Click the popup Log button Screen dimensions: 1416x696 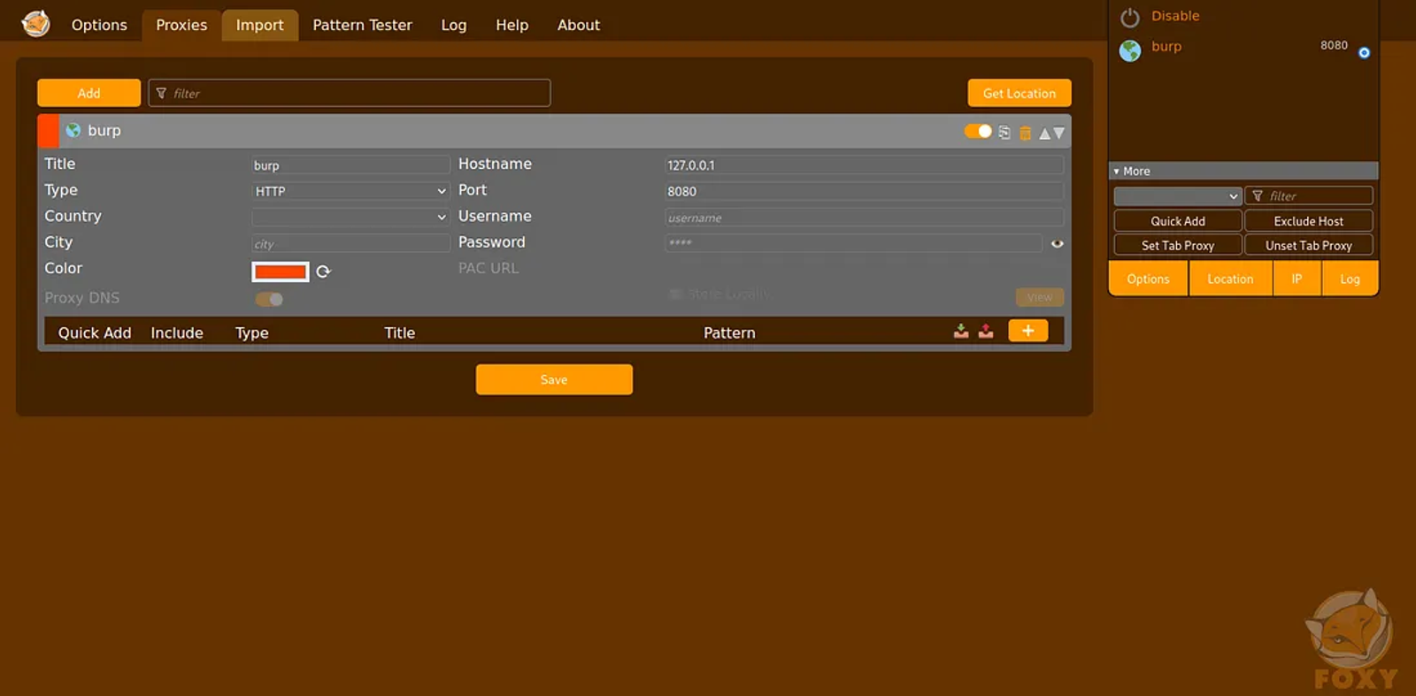(1350, 279)
